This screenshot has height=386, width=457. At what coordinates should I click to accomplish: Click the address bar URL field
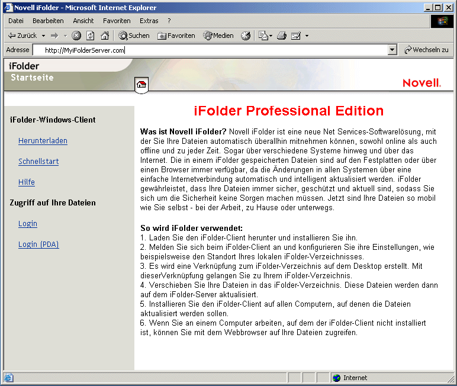pyautogui.click(x=211, y=50)
